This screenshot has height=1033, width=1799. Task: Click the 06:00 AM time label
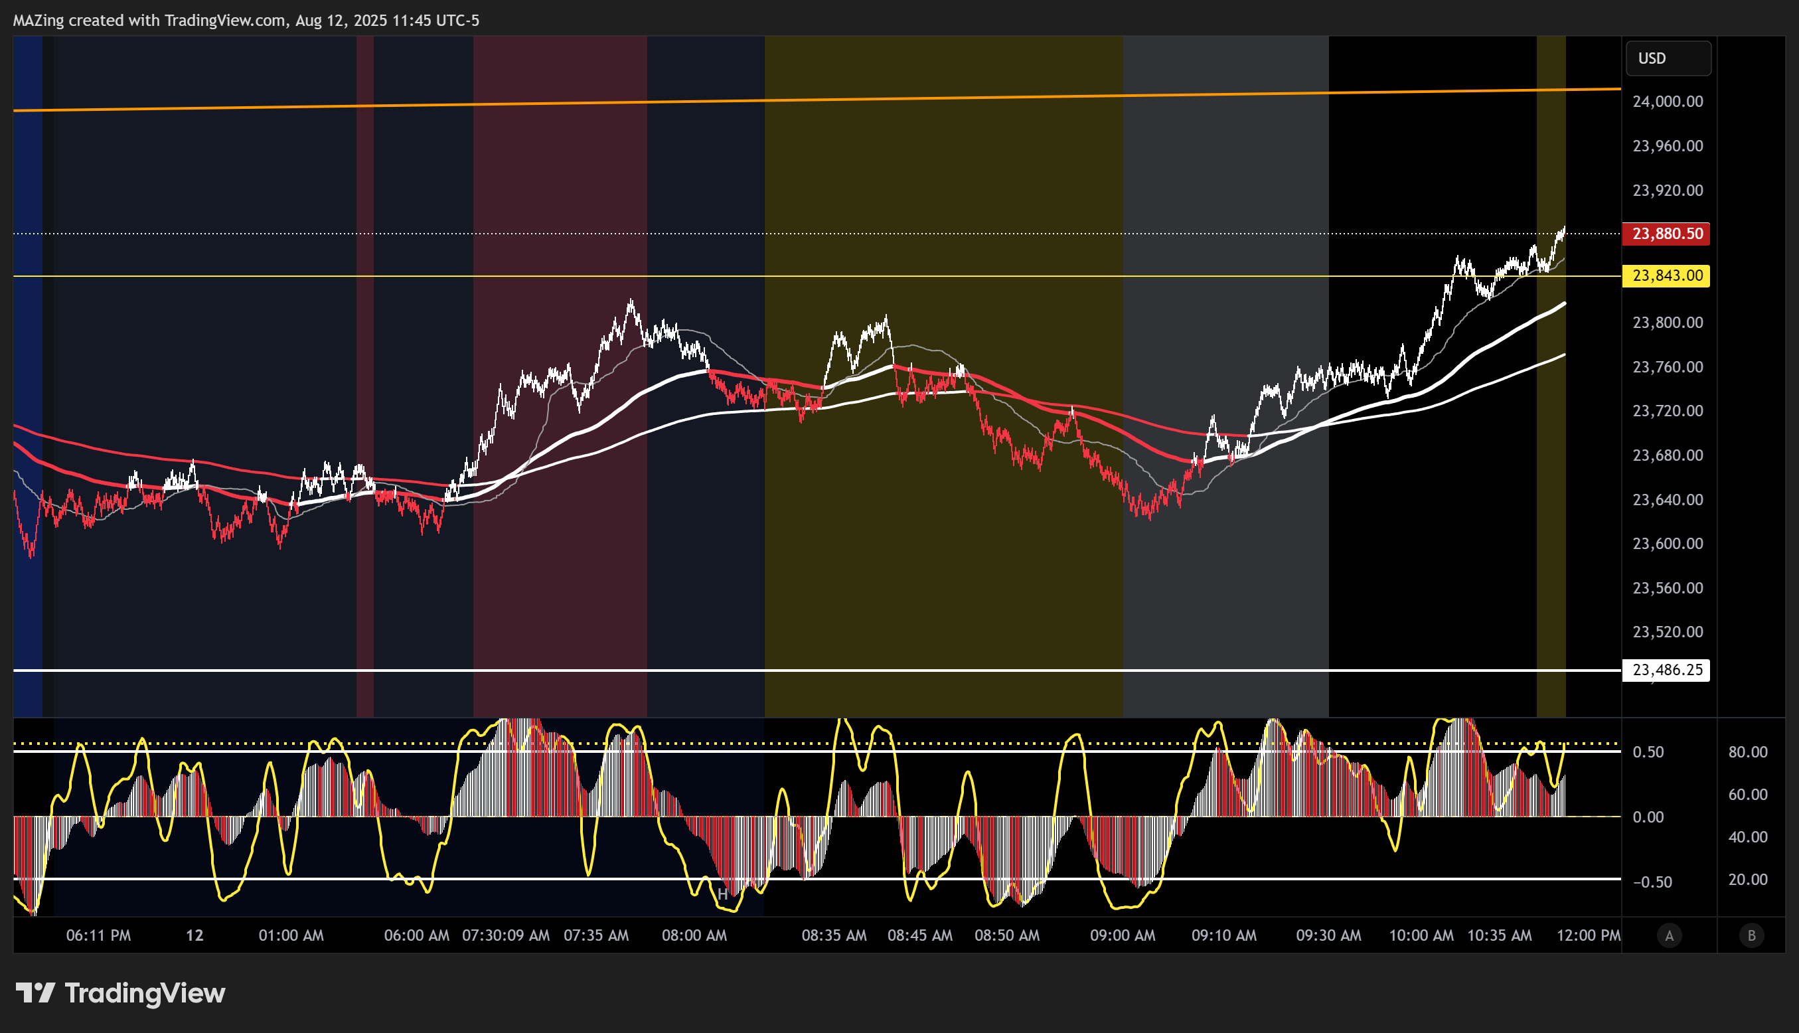pyautogui.click(x=416, y=936)
